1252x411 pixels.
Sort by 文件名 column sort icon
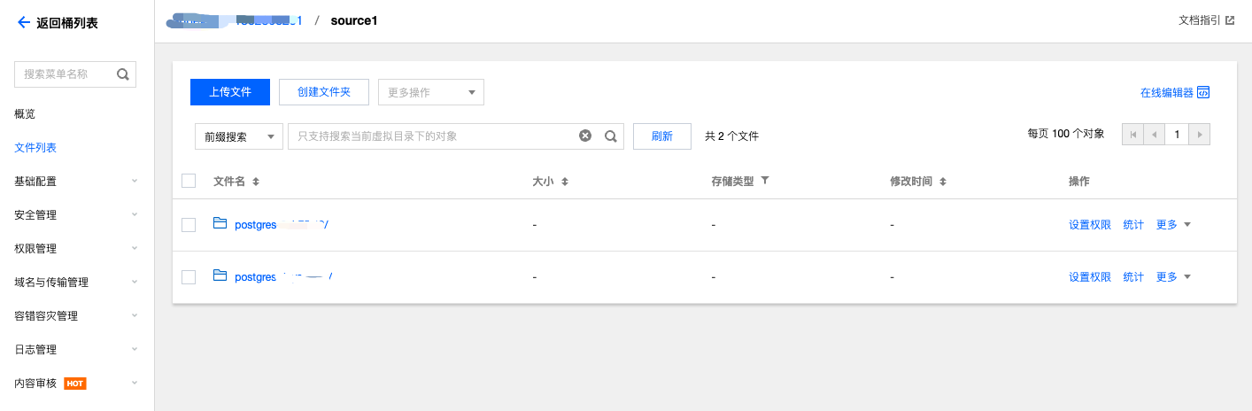coord(256,182)
